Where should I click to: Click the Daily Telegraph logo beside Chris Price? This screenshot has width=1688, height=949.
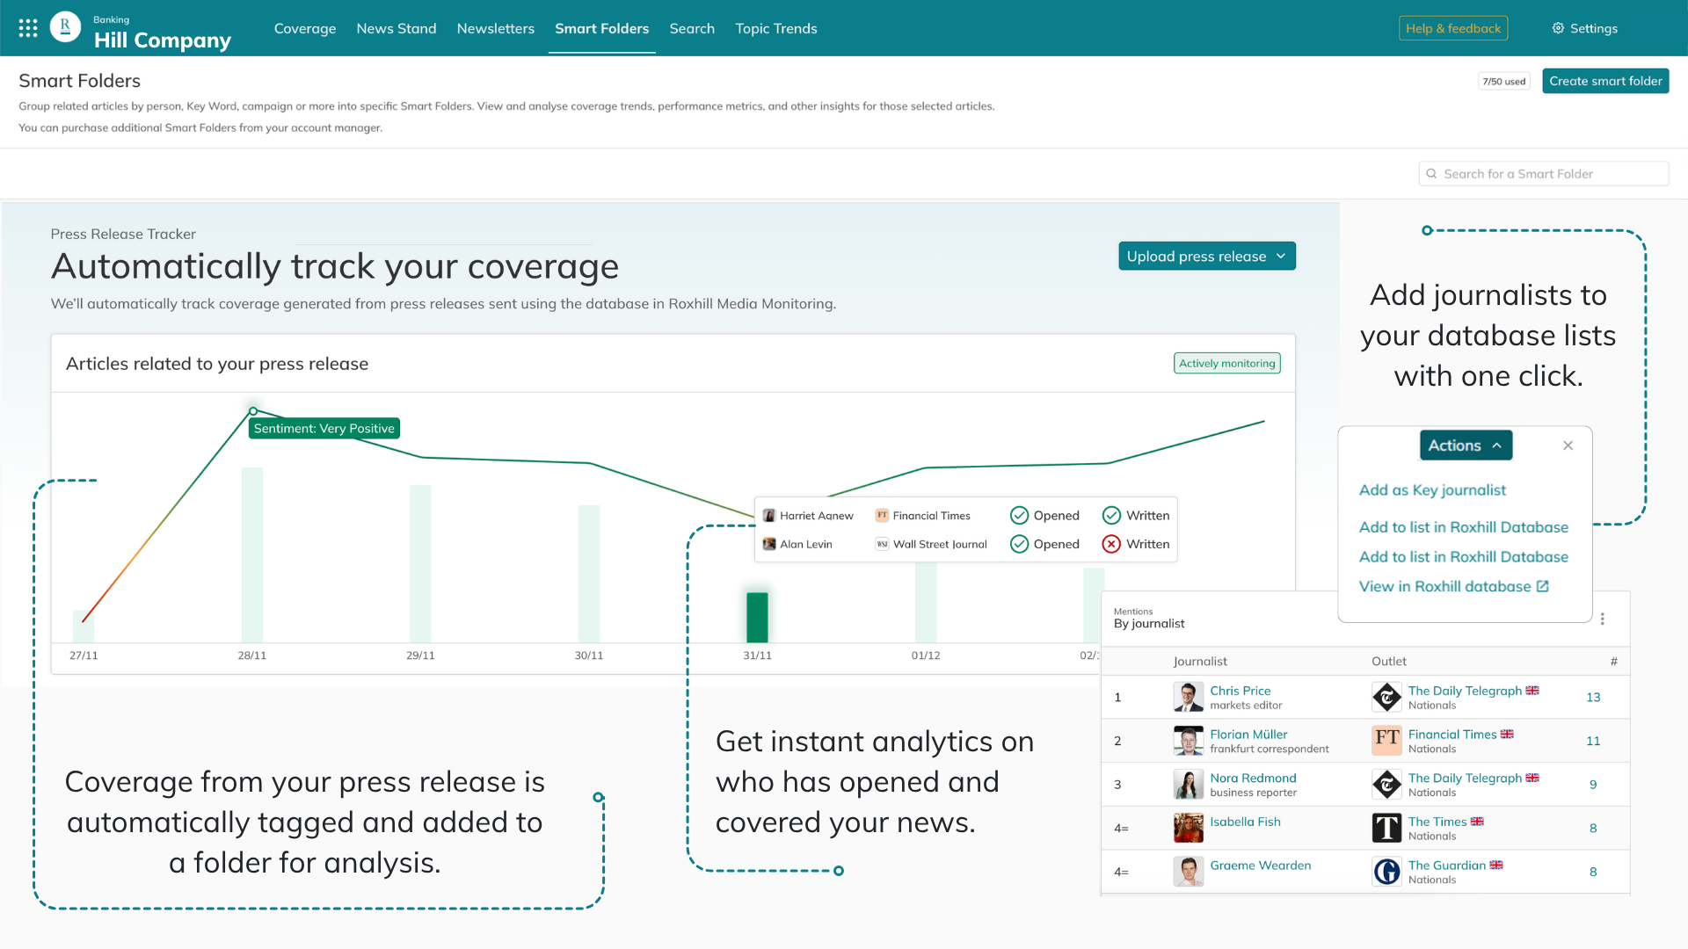(x=1386, y=698)
